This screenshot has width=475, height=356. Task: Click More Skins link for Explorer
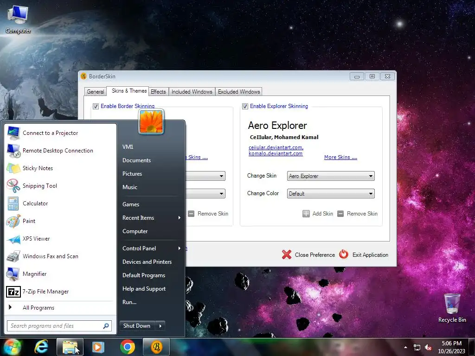point(340,157)
